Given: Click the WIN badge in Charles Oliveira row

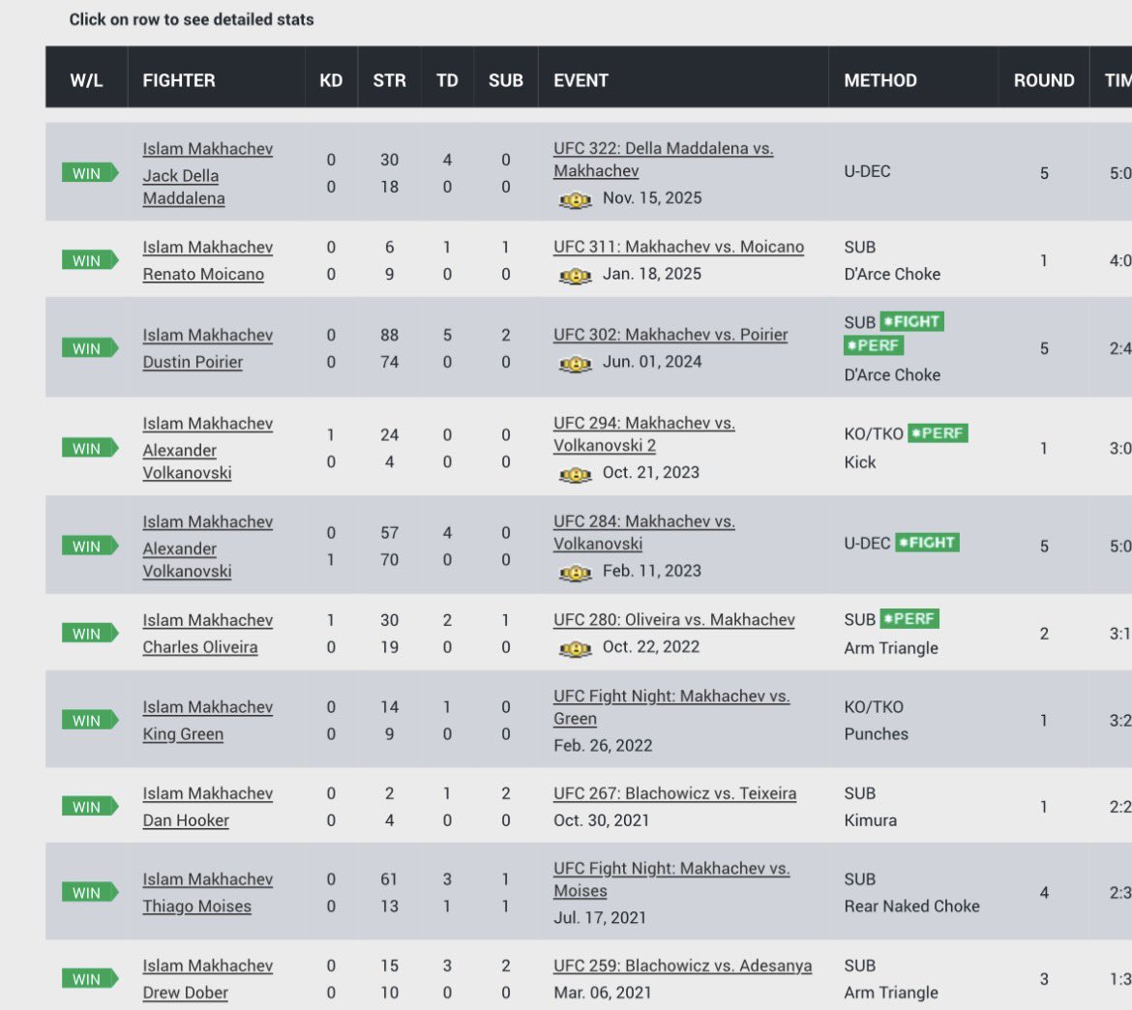Looking at the screenshot, I should (90, 633).
